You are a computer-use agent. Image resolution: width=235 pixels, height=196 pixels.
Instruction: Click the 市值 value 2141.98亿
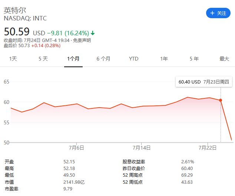click(x=74, y=182)
